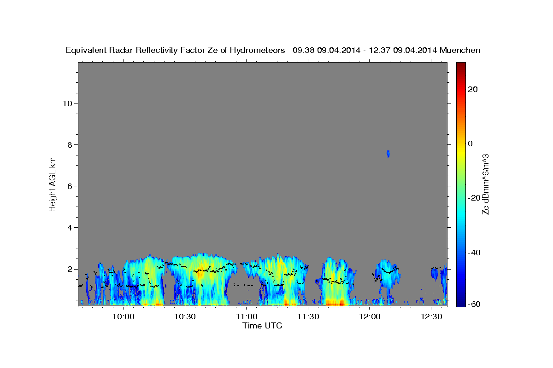Screen dimensions: 553x368
Task: Click the dark red top of the colorbar
Action: click(460, 65)
